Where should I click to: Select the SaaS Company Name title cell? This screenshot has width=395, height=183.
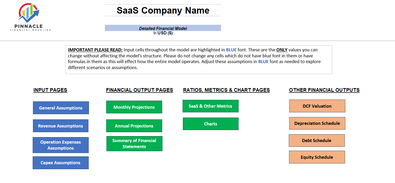163,10
